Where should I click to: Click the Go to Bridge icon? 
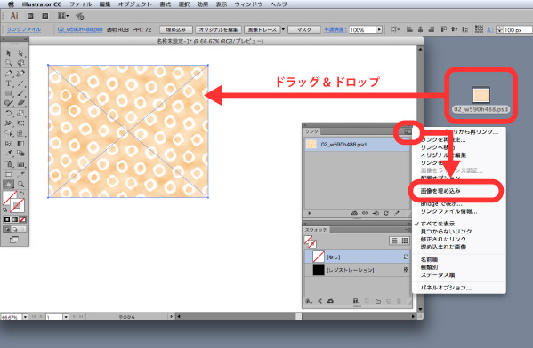tap(30, 16)
